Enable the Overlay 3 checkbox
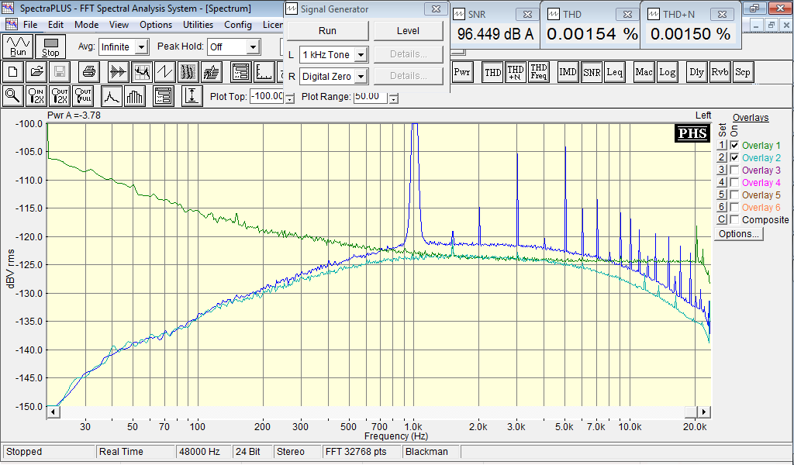Viewport: 794px width, 465px height. (x=734, y=170)
